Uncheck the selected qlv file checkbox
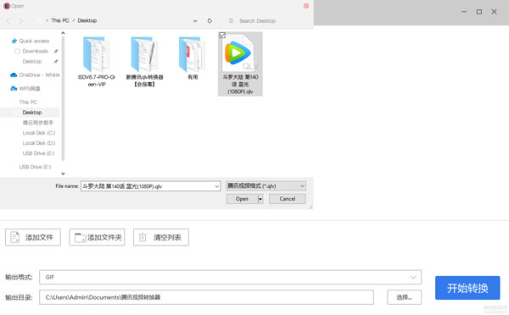509x315 pixels. point(222,35)
